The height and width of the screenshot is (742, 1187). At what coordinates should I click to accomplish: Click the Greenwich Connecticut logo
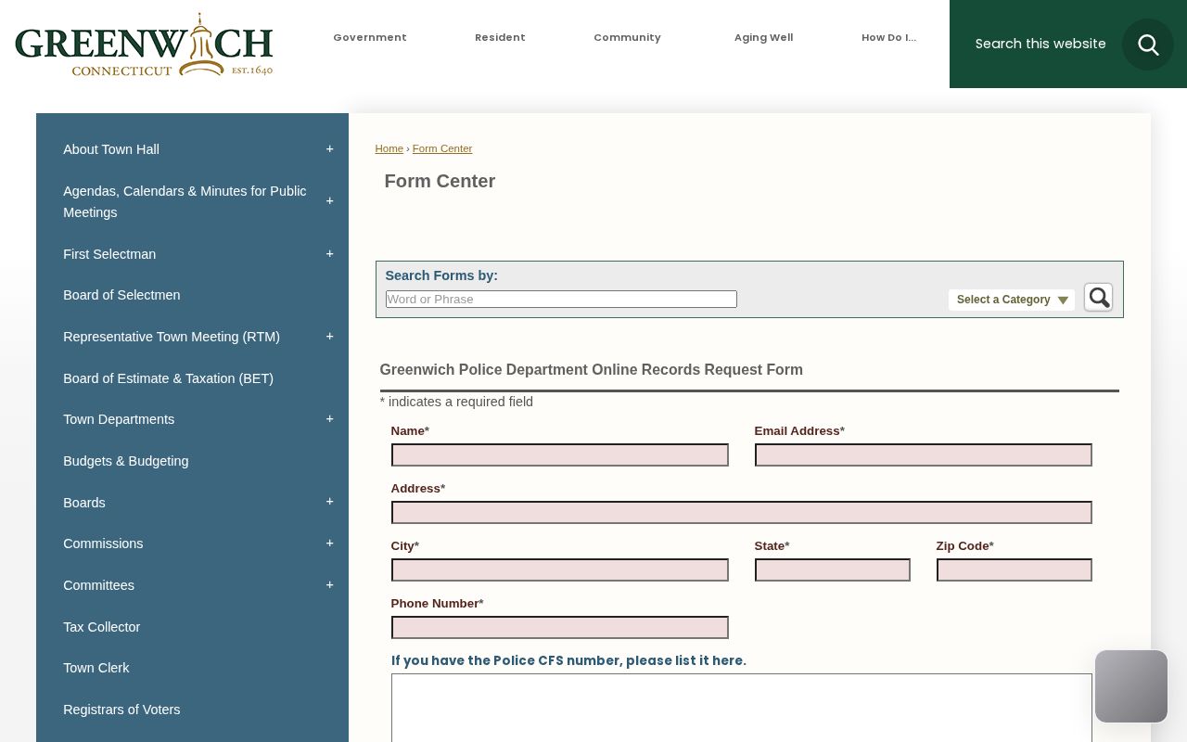(144, 45)
